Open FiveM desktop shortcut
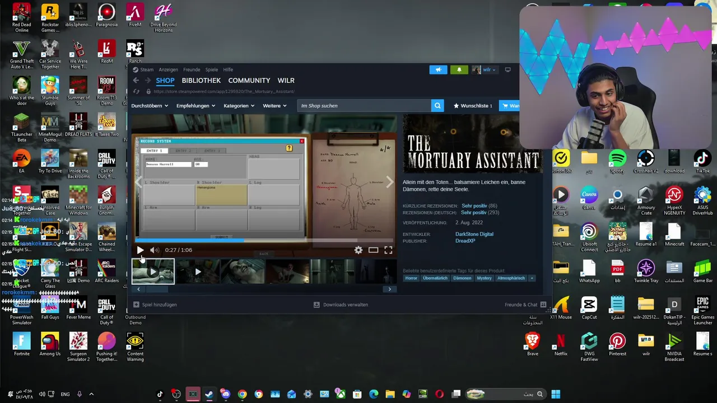The height and width of the screenshot is (403, 717). coord(134,16)
